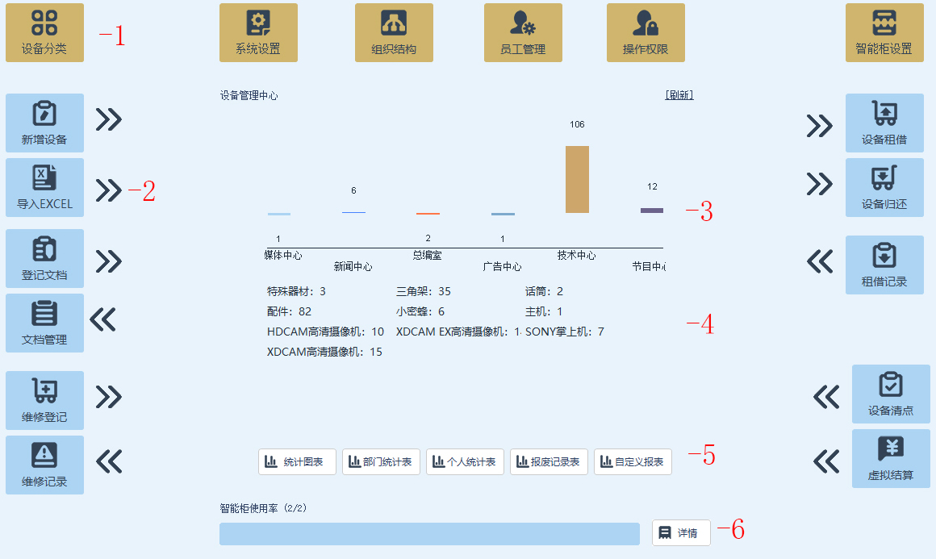Select the 导入EXCEL import icon
Screen dimensions: 936x559
(44, 187)
